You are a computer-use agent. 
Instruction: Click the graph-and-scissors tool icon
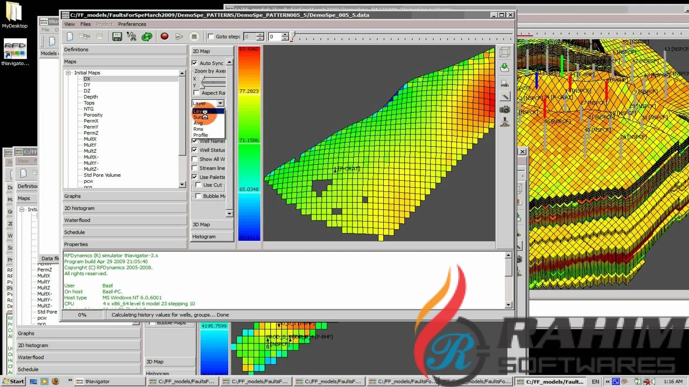[131, 37]
